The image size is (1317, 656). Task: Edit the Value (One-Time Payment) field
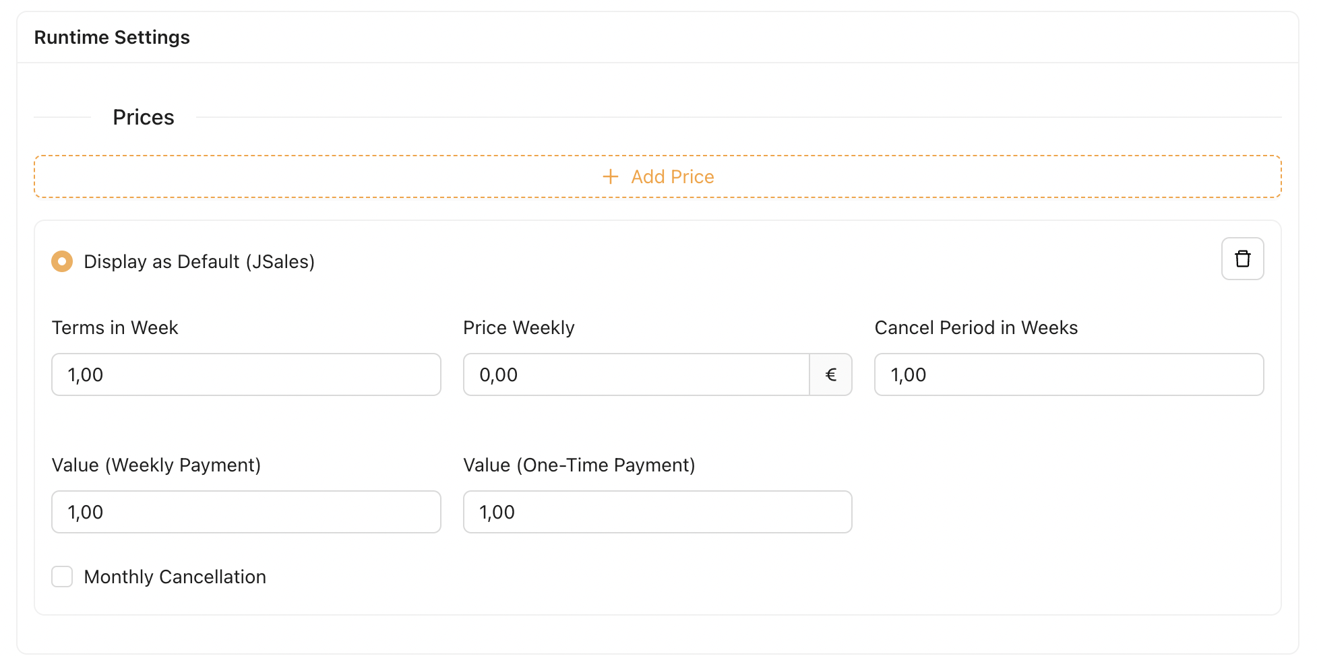pyautogui.click(x=657, y=512)
